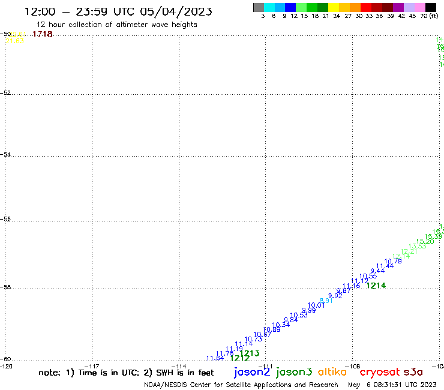
Task: Click the date range title '12:00 – 23:59 UTC 05/04/2023'
Action: (118, 12)
